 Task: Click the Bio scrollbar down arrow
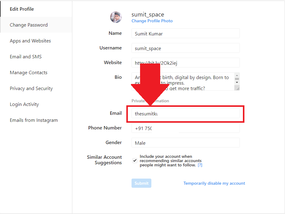point(237,82)
